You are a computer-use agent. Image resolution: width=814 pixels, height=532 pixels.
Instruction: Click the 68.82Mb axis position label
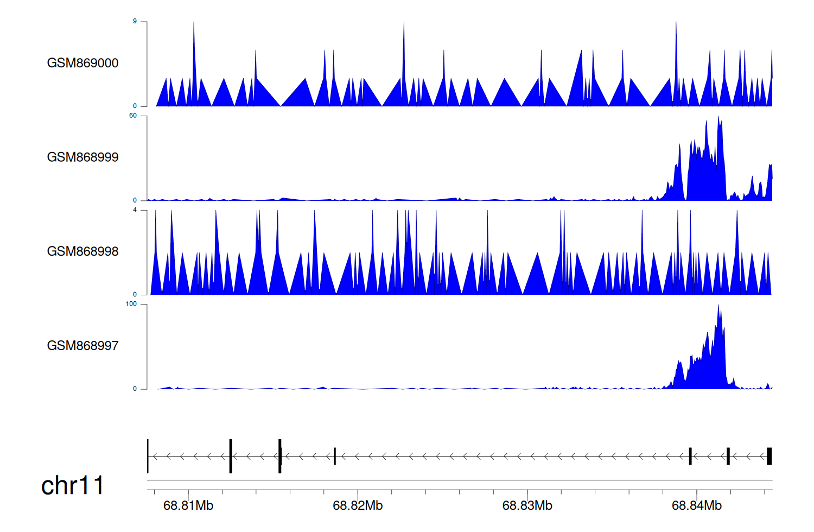358,506
